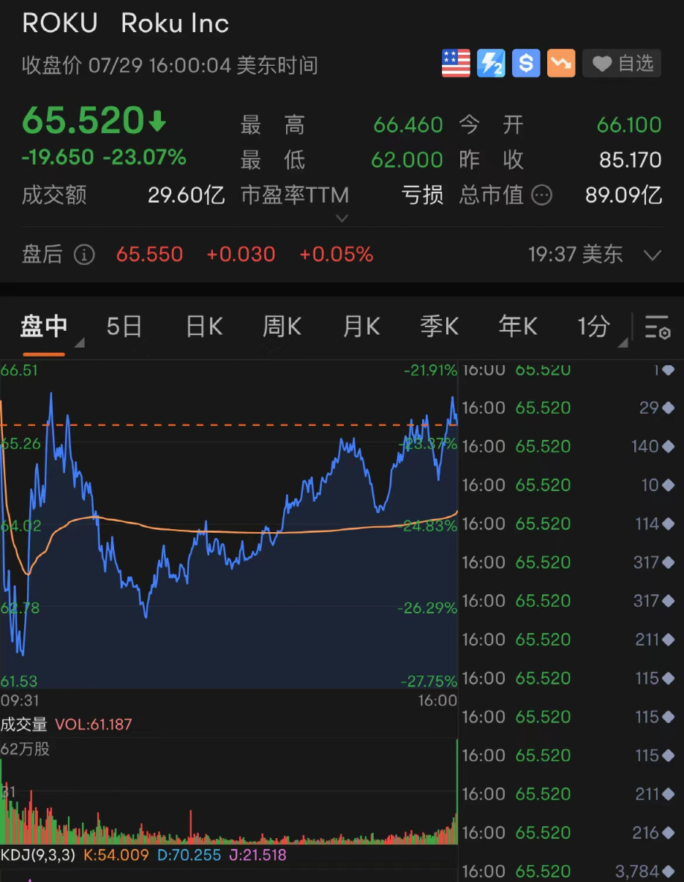684x882 pixels.
Task: Select the 5日 five-day view
Action: 124,327
